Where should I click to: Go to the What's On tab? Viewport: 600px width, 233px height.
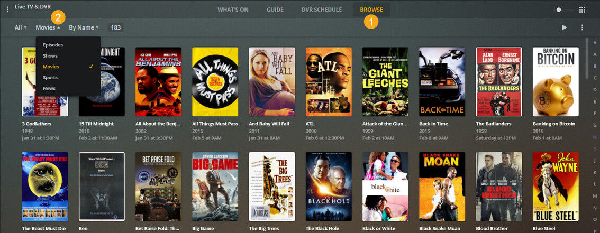233,10
